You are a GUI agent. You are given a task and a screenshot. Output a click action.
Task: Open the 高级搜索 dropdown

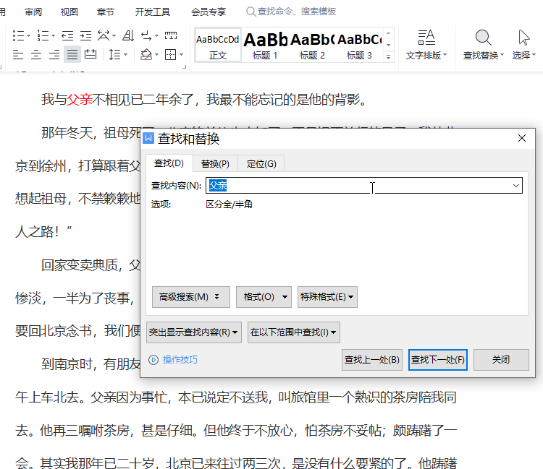point(191,297)
